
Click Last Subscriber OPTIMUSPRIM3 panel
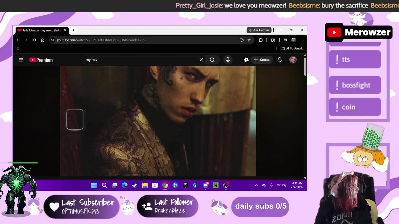(x=81, y=207)
